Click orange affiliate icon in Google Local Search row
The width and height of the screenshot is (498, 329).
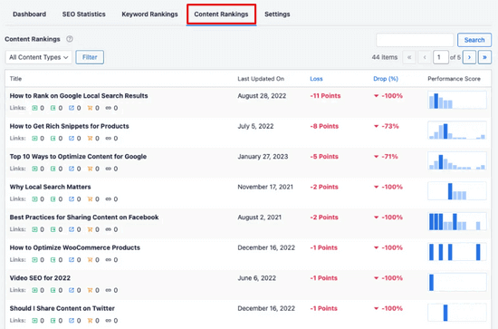(x=90, y=108)
